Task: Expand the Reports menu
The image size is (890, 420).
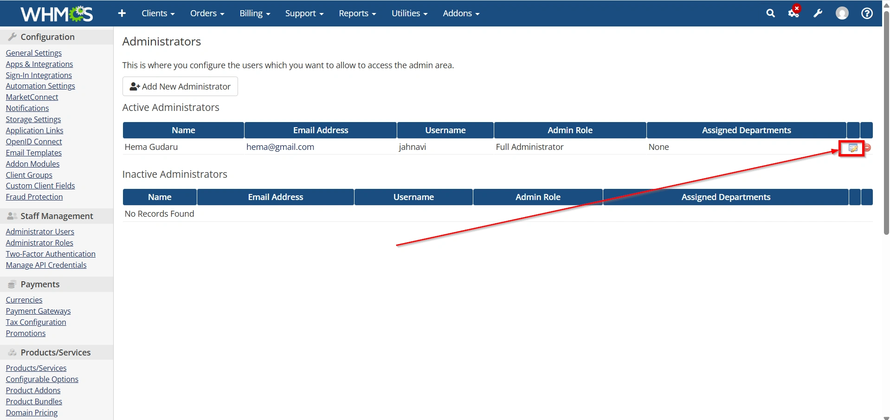Action: [357, 13]
